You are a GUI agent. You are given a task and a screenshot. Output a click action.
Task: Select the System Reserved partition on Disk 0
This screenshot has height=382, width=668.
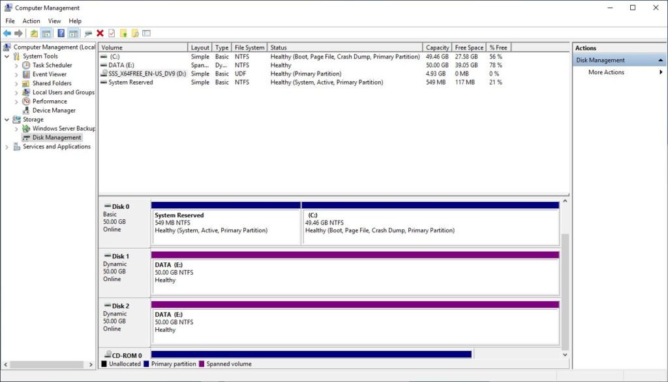[x=226, y=223]
